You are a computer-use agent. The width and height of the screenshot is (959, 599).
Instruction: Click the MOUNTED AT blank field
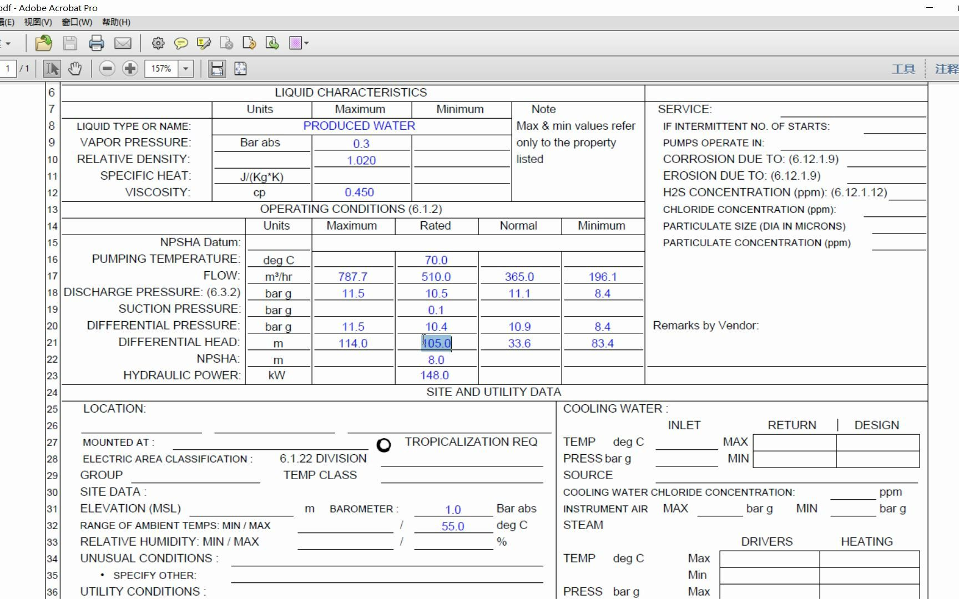(270, 443)
